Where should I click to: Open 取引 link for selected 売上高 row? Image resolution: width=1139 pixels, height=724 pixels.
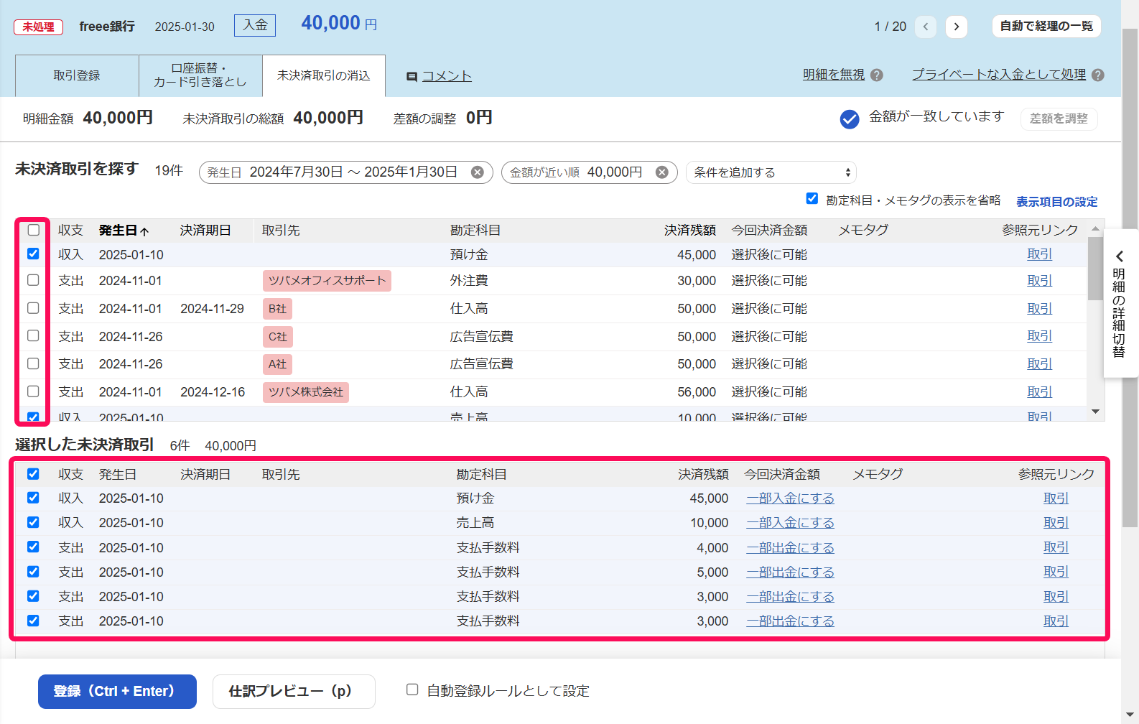[1056, 523]
